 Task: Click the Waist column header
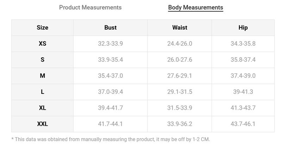coord(180,27)
